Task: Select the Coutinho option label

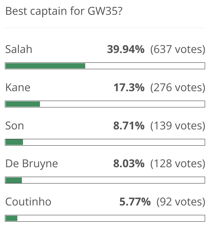Action: [x=28, y=202]
